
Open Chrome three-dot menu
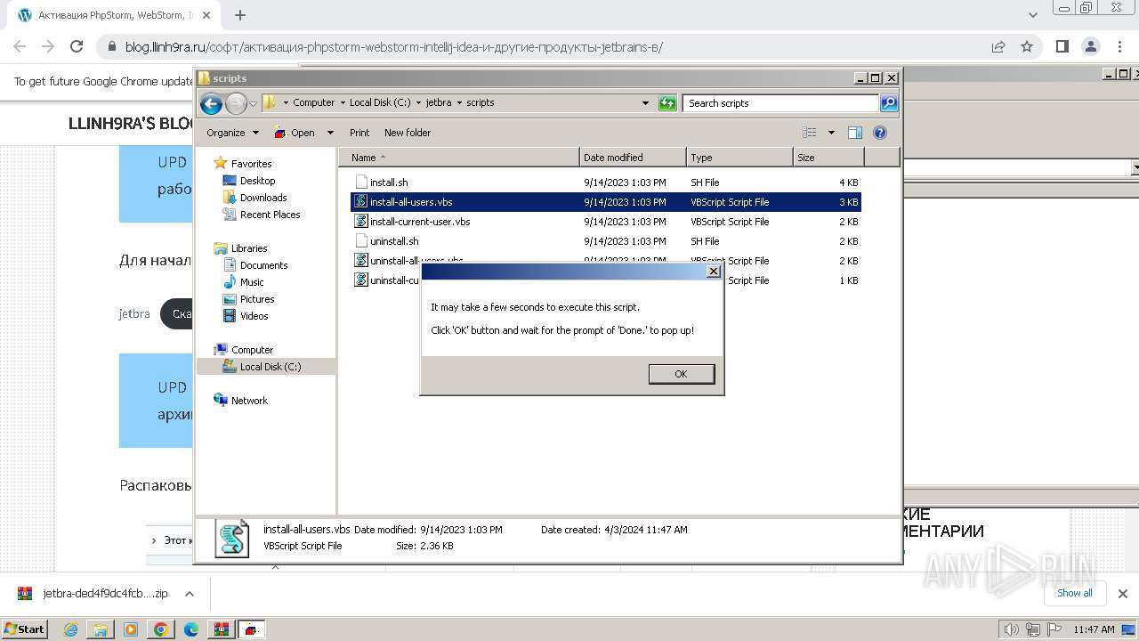[1119, 46]
